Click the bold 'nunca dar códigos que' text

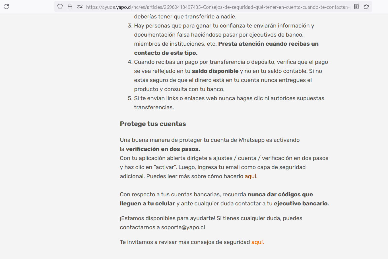pyautogui.click(x=280, y=194)
